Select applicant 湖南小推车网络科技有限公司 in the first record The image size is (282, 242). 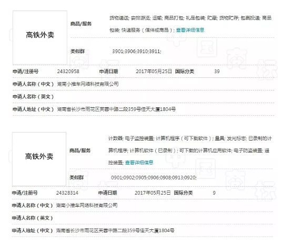88,84
